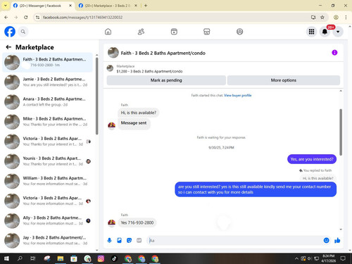Open Mike conversation in list
This screenshot has height=264, width=352.
click(47, 122)
